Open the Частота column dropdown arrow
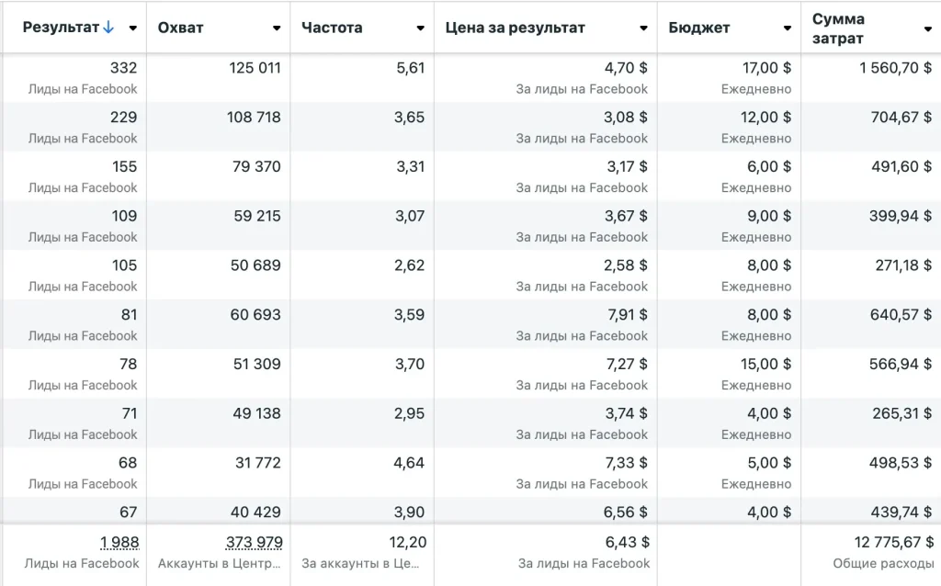 (421, 28)
